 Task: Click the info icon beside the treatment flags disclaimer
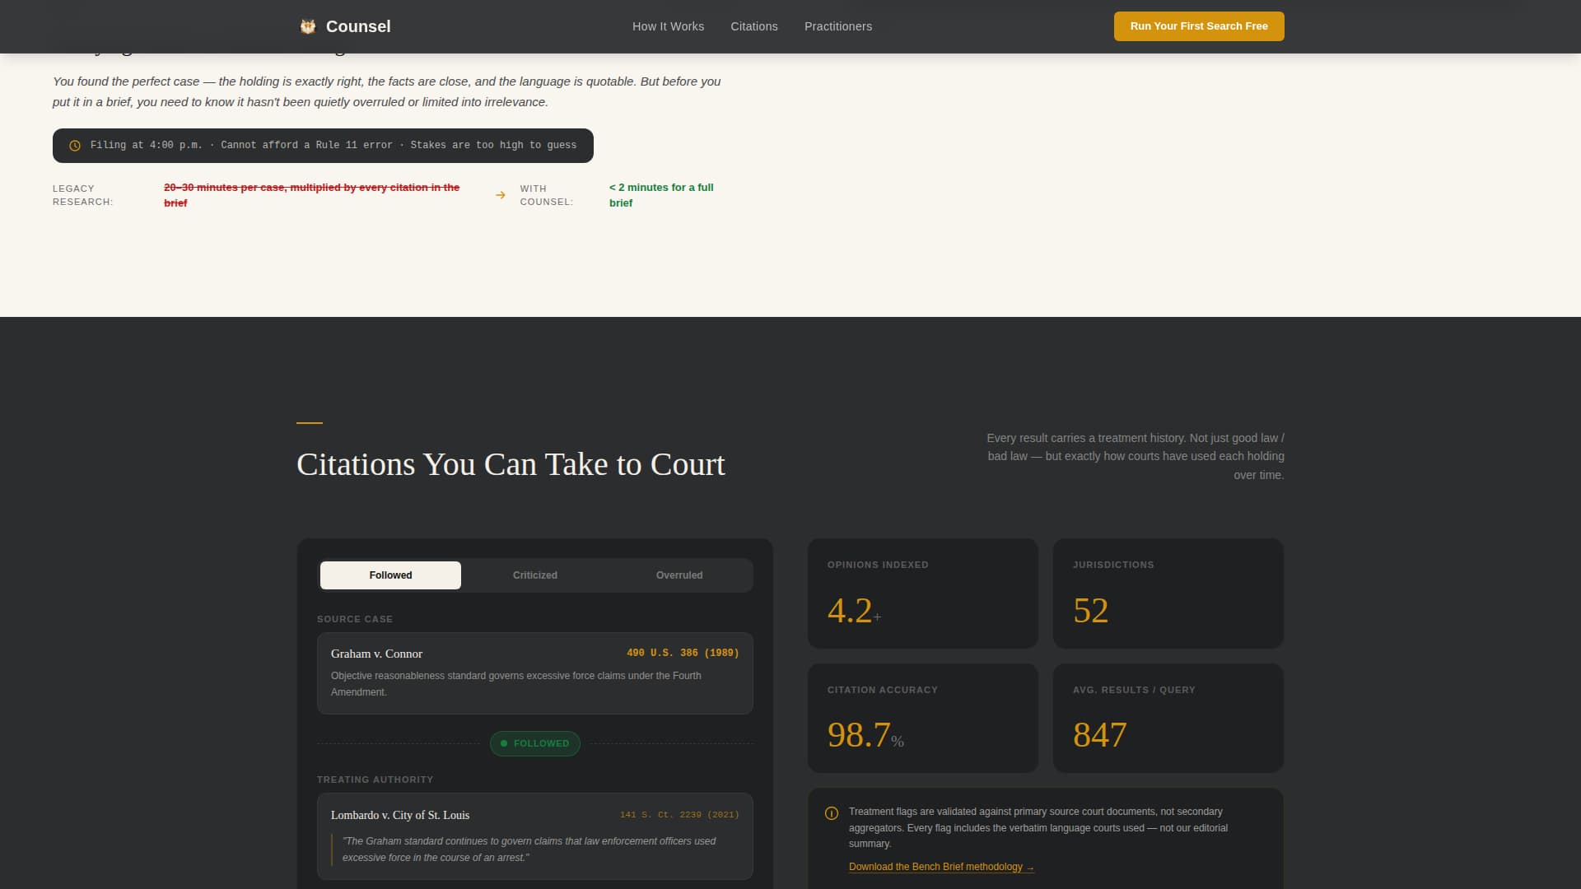(831, 812)
